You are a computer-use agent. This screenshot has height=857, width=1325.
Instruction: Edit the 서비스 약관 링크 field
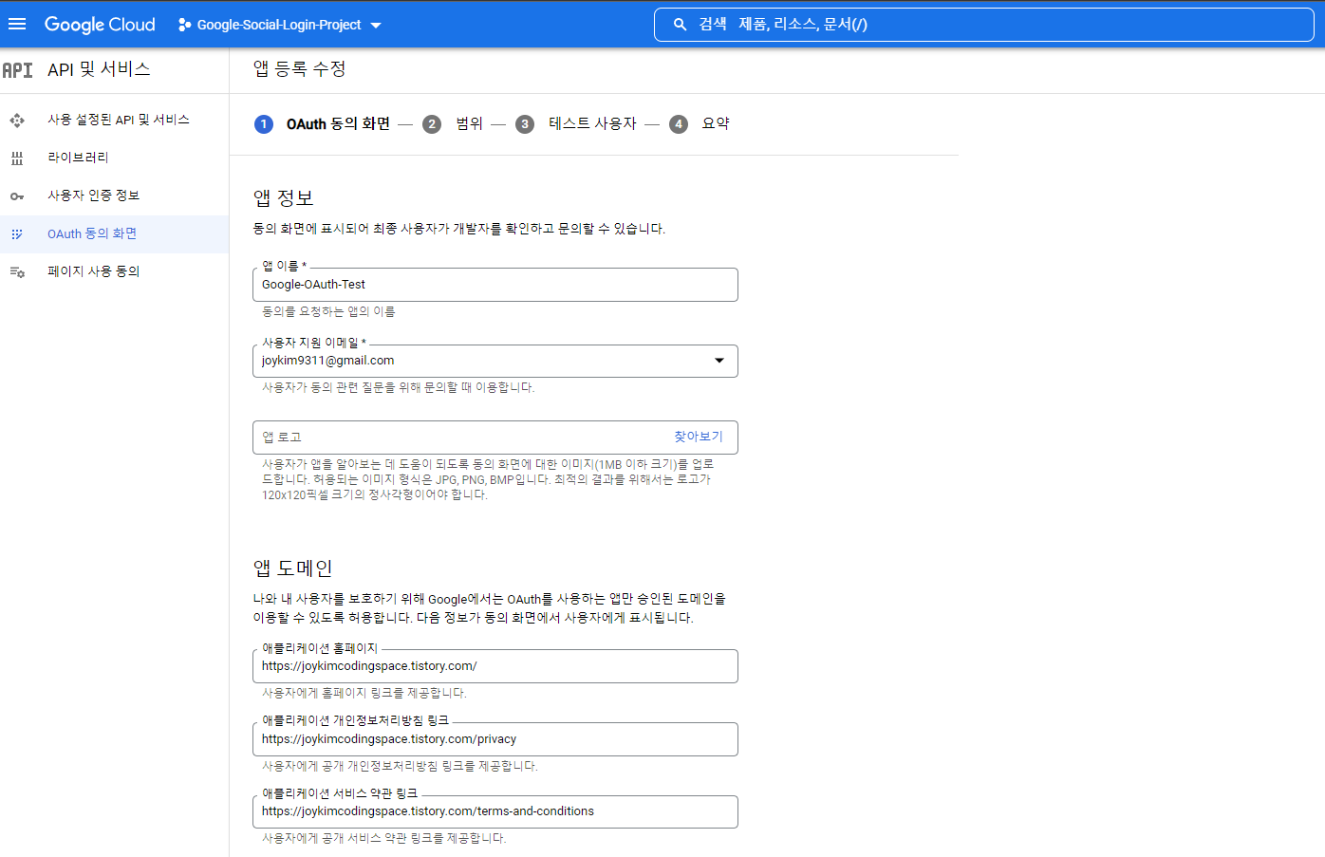(x=495, y=811)
